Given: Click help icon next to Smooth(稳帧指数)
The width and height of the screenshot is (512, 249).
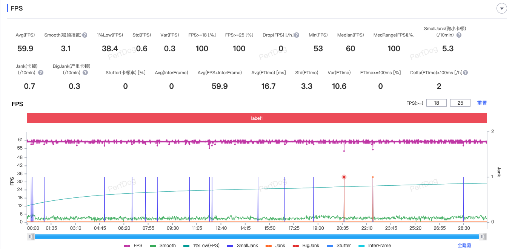Looking at the screenshot, I should click(85, 35).
